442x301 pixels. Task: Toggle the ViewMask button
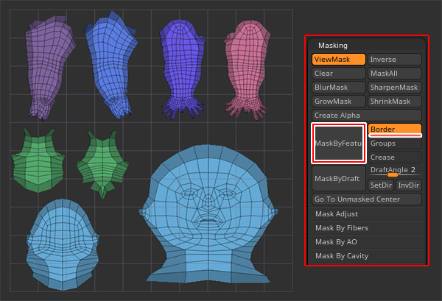click(338, 60)
